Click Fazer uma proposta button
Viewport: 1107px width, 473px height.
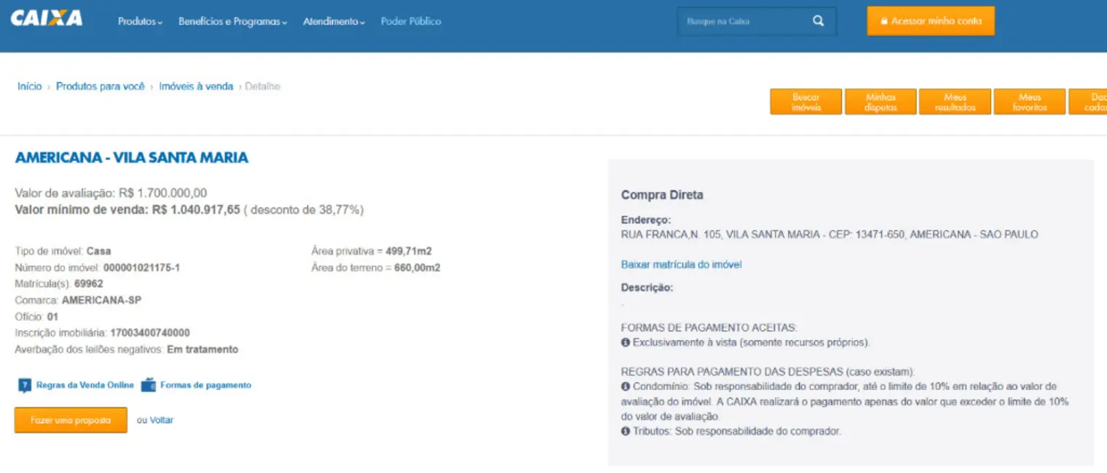click(71, 420)
